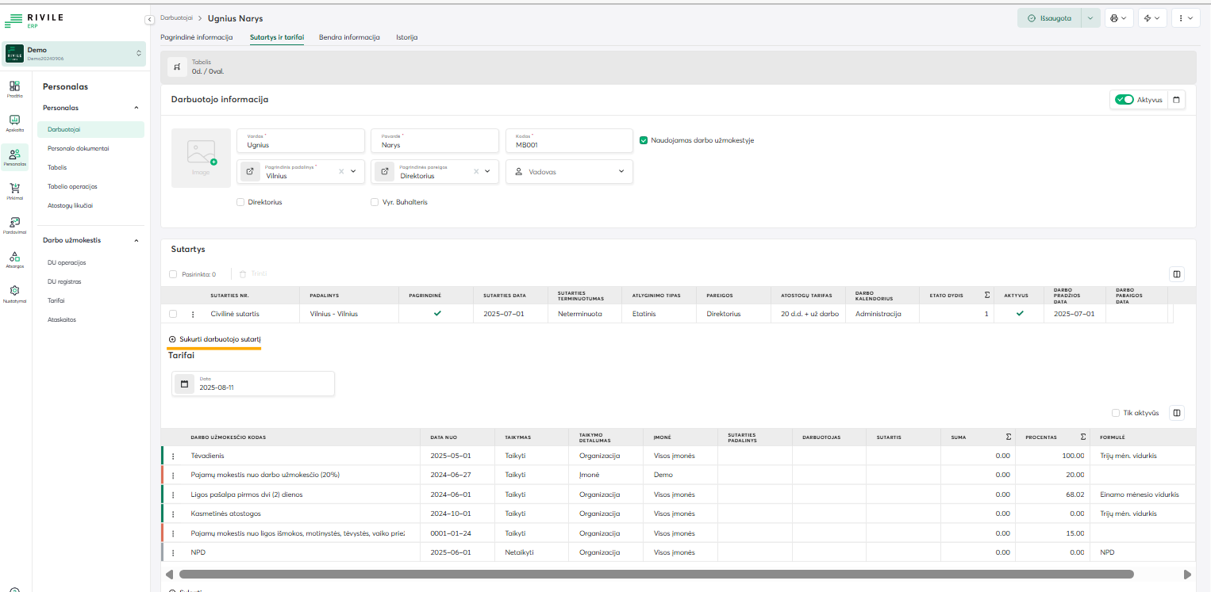Viewport: 1211px width, 592px height.
Task: Toggle the Aktyvus switch off
Action: coord(1124,100)
